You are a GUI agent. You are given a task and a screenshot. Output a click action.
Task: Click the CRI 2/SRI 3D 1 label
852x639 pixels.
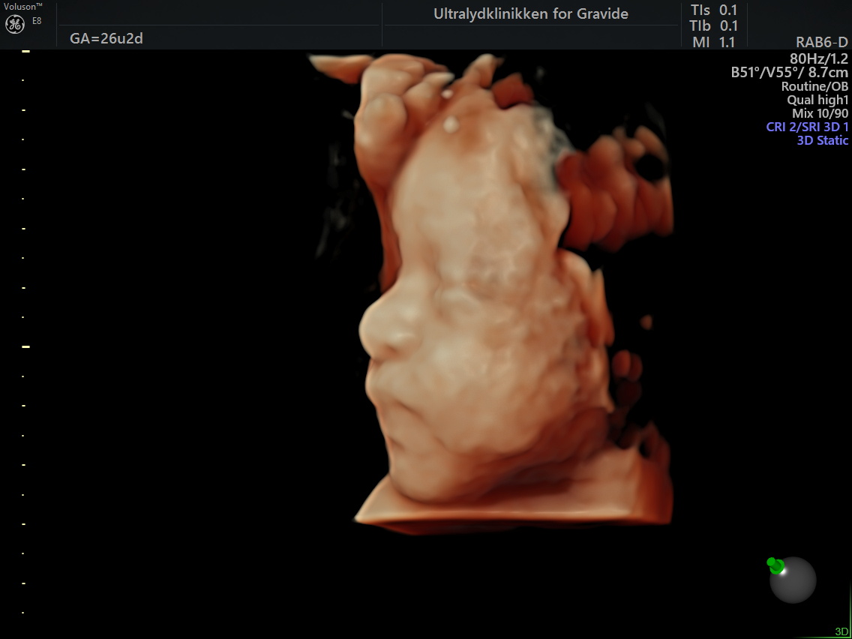tap(807, 127)
